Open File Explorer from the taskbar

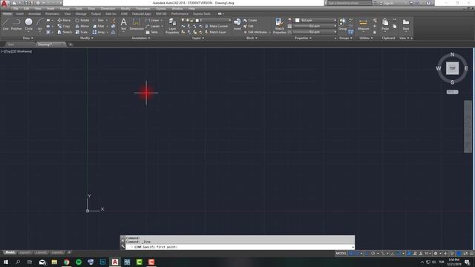click(x=54, y=262)
